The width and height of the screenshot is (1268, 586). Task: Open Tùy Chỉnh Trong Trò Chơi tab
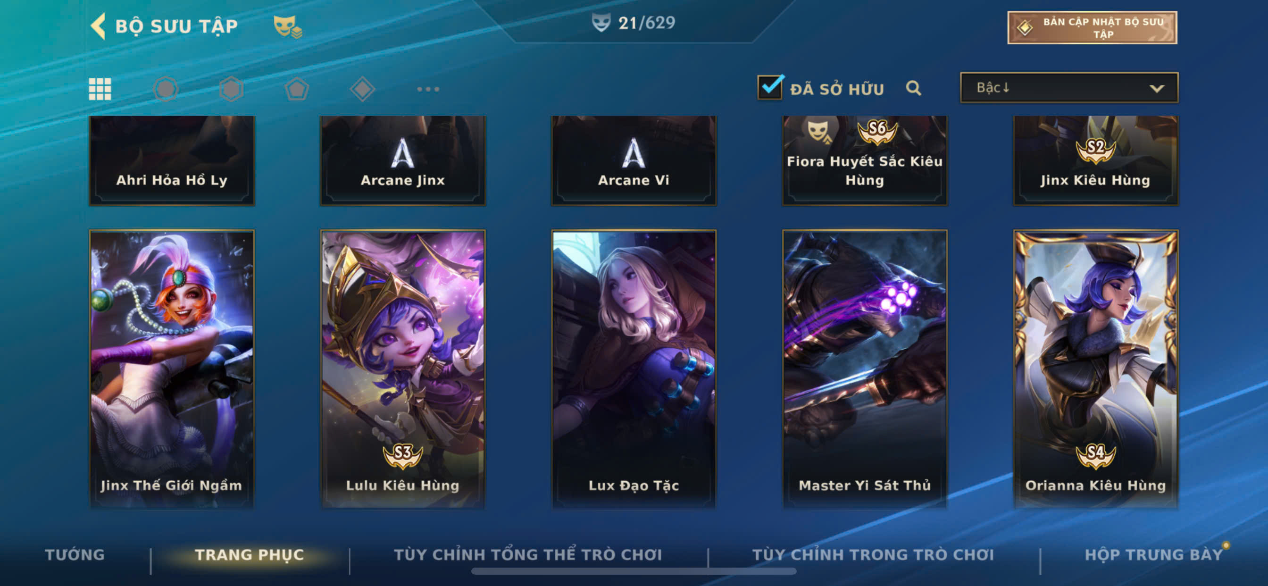pos(873,554)
